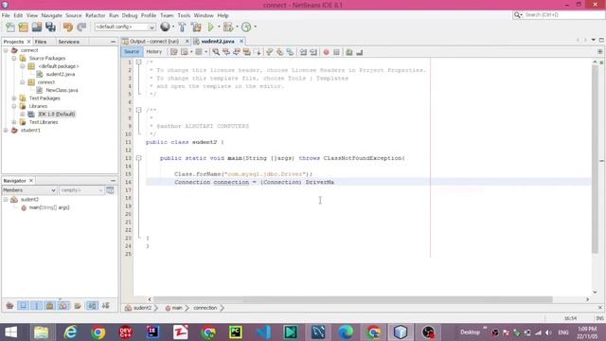Toggle Show Non-Public Members navigator filter
The width and height of the screenshot is (606, 341).
coord(50,306)
